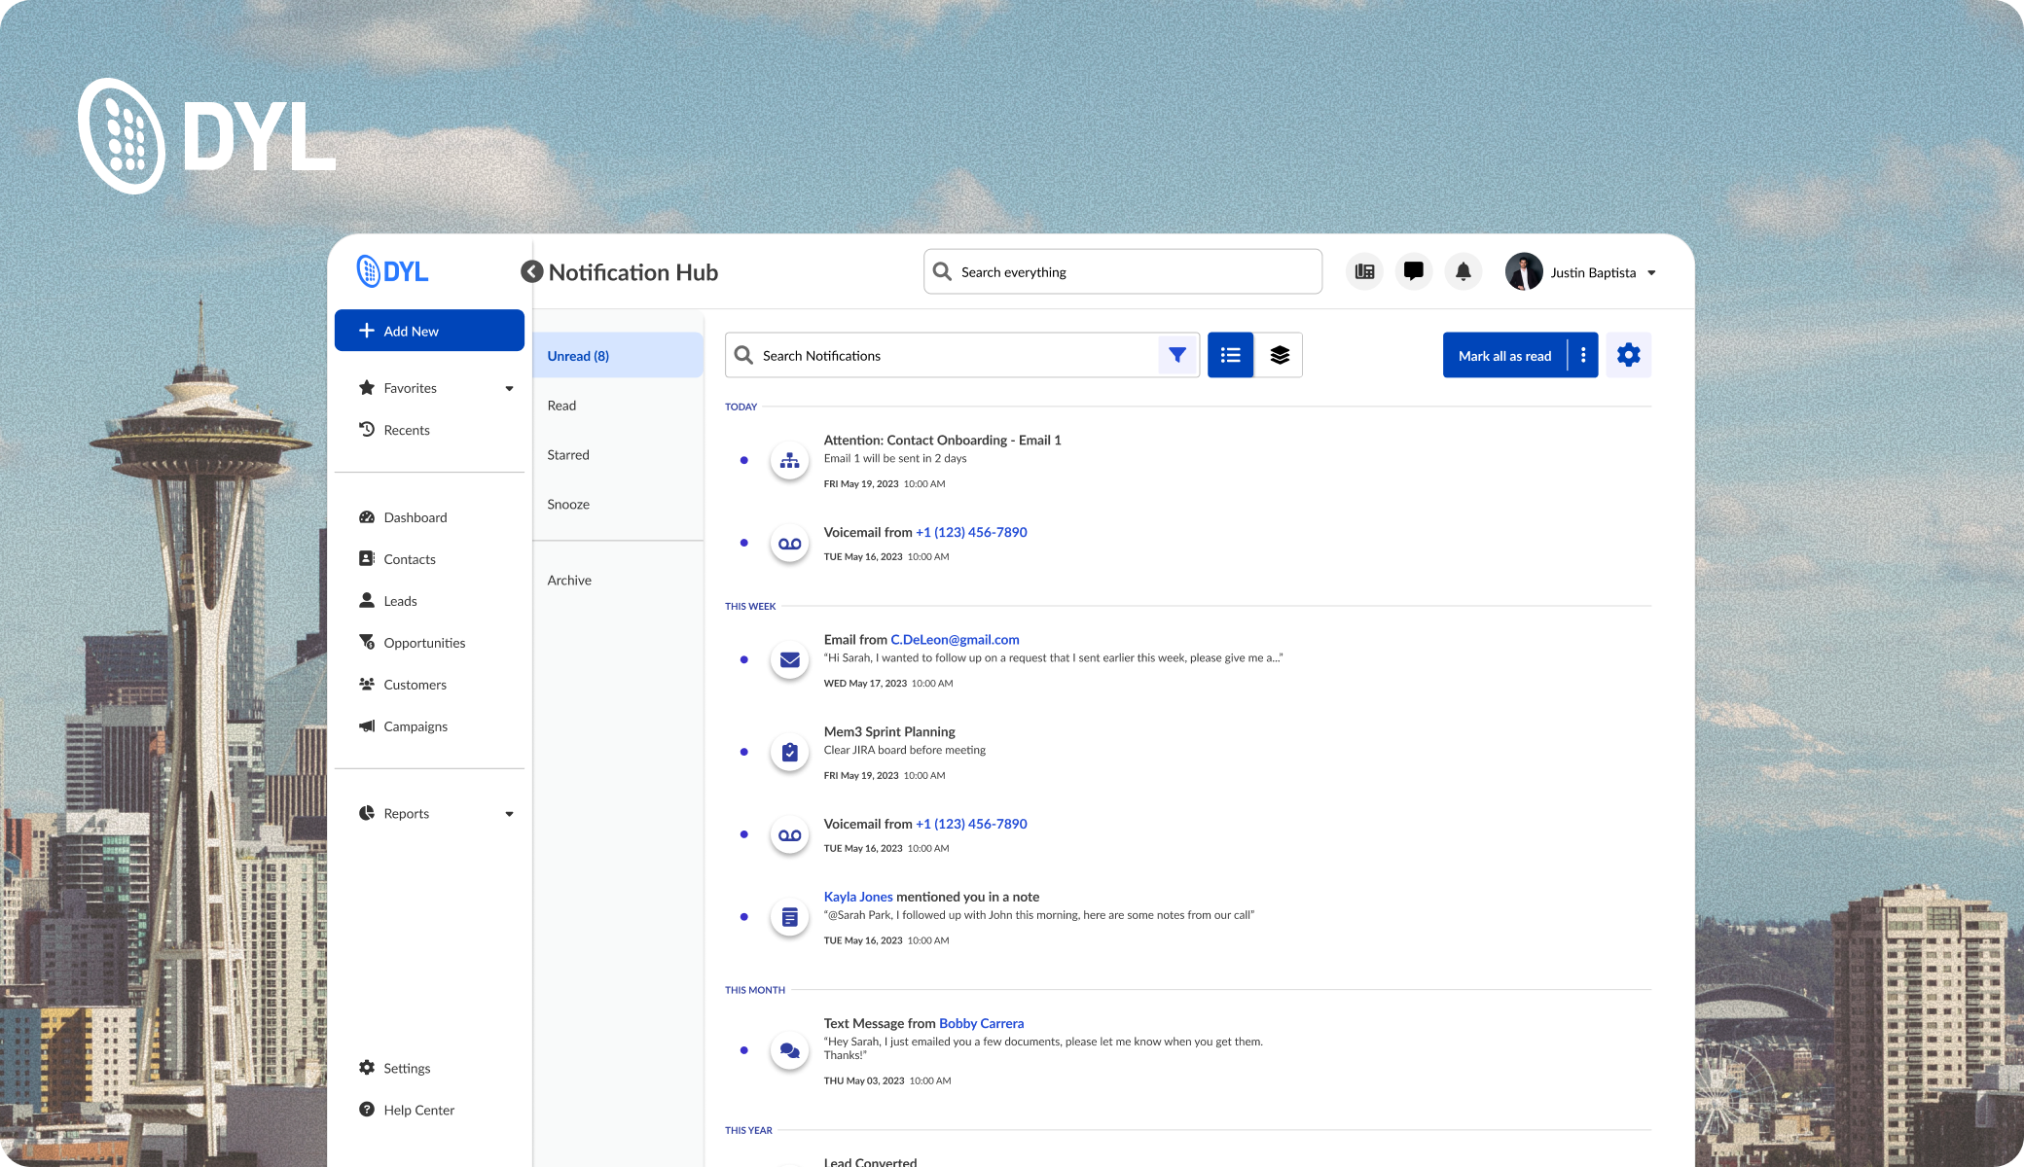Collapse sidebar with the back chevron

531,271
